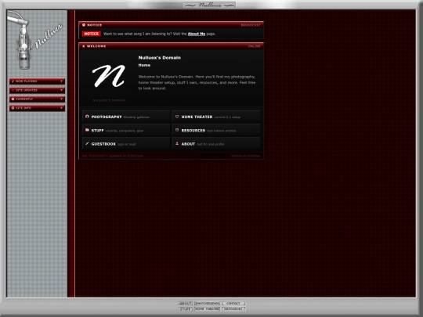
Task: Click the person icon on the About card
Action: pos(177,144)
